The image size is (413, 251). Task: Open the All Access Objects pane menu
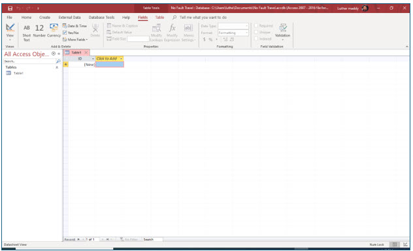point(54,54)
